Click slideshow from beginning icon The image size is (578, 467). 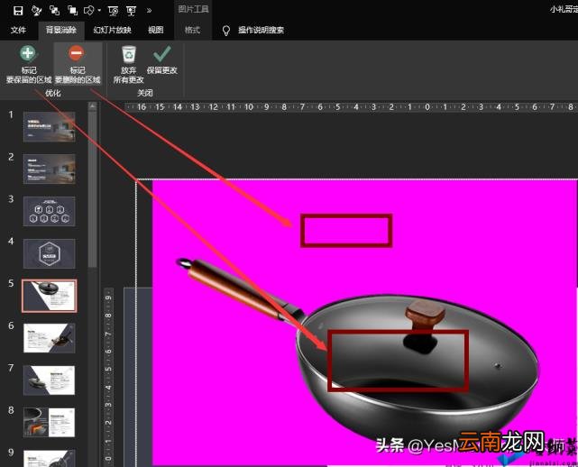[132, 11]
